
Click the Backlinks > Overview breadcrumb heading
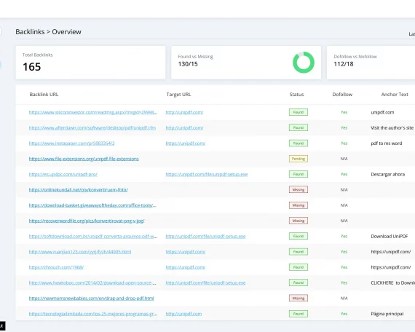click(49, 32)
